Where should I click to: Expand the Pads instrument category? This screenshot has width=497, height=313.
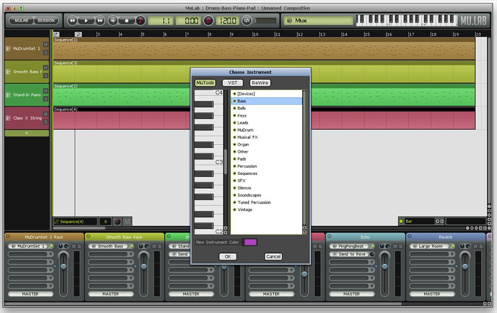tap(235, 159)
